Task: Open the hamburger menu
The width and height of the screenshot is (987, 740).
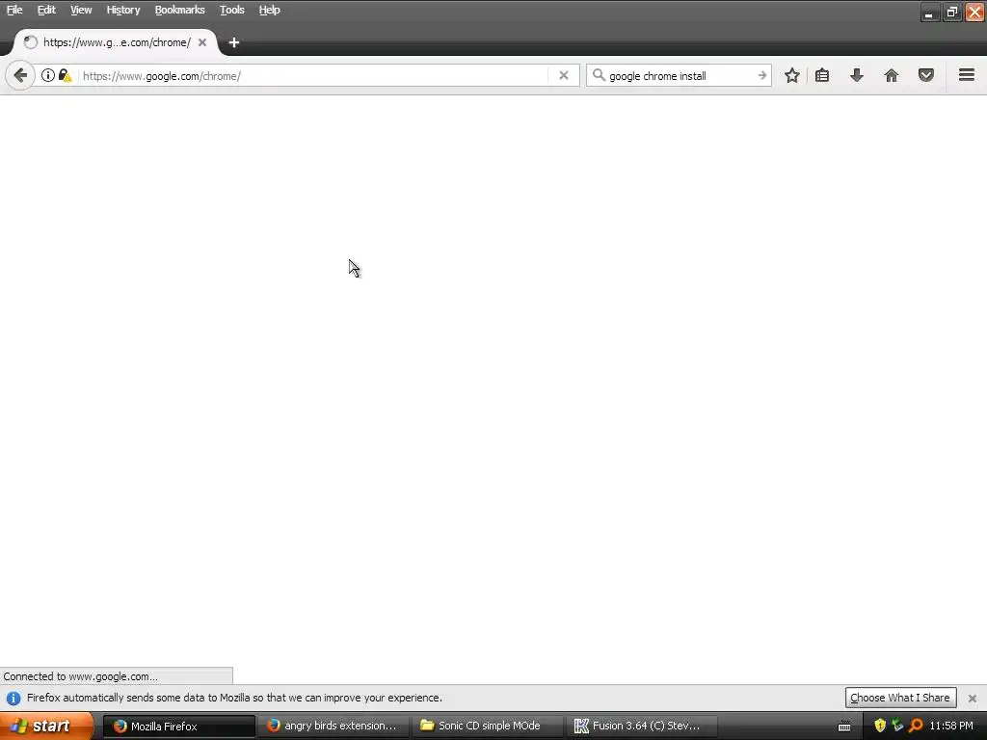Action: [967, 75]
